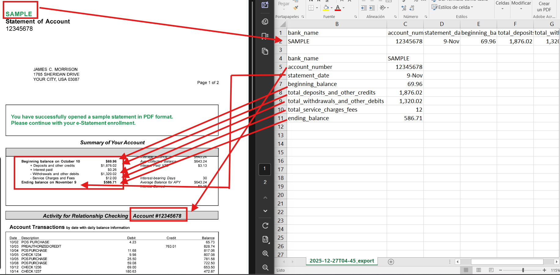
Task: Enable Page Break Preview view
Action: 491,270
